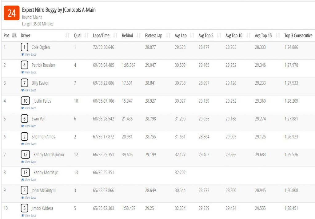315x219 pixels.
Task: Click car number 12 badge for Kenny Morris junior
Action: pyautogui.click(x=25, y=154)
